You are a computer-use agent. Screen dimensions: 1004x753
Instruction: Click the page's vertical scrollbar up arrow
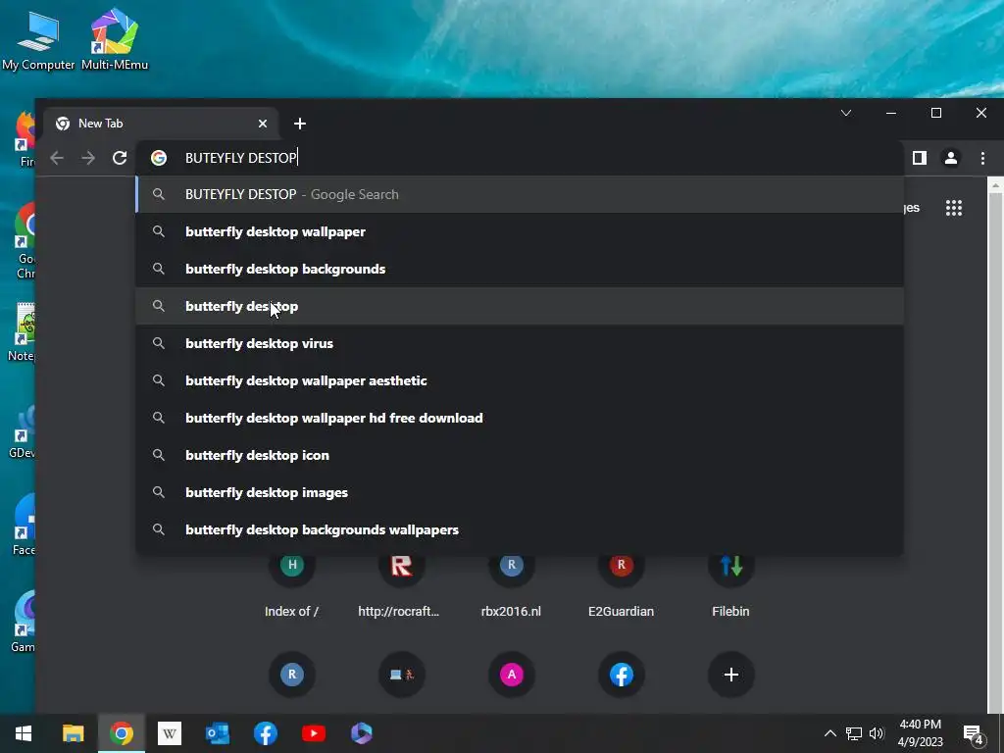(995, 185)
